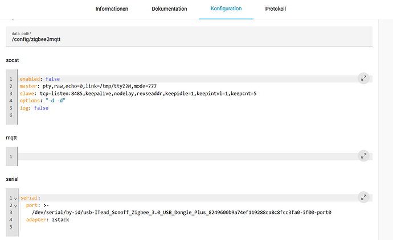Open the Informationen tab
393x240 pixels.
pos(112,9)
